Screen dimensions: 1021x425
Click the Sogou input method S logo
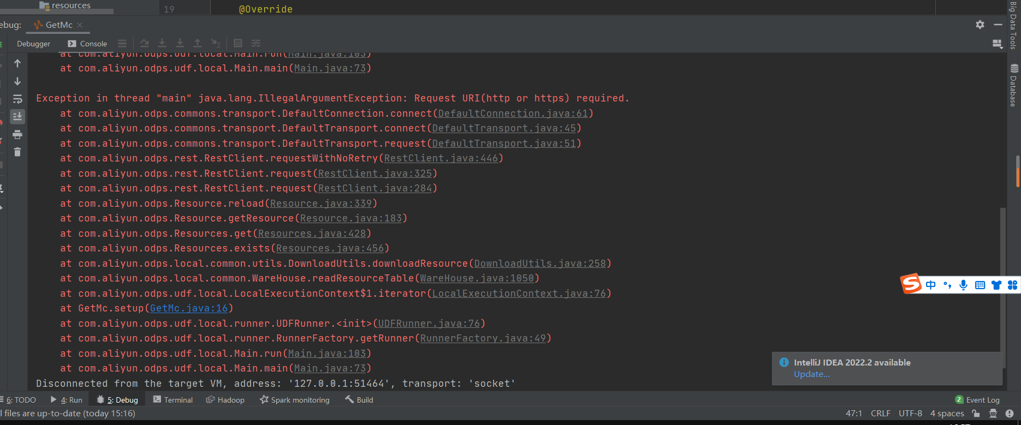click(911, 284)
